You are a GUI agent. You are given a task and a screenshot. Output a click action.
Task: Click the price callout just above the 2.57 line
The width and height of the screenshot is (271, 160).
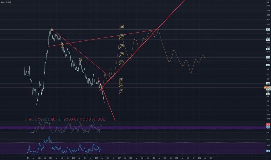click(121, 91)
